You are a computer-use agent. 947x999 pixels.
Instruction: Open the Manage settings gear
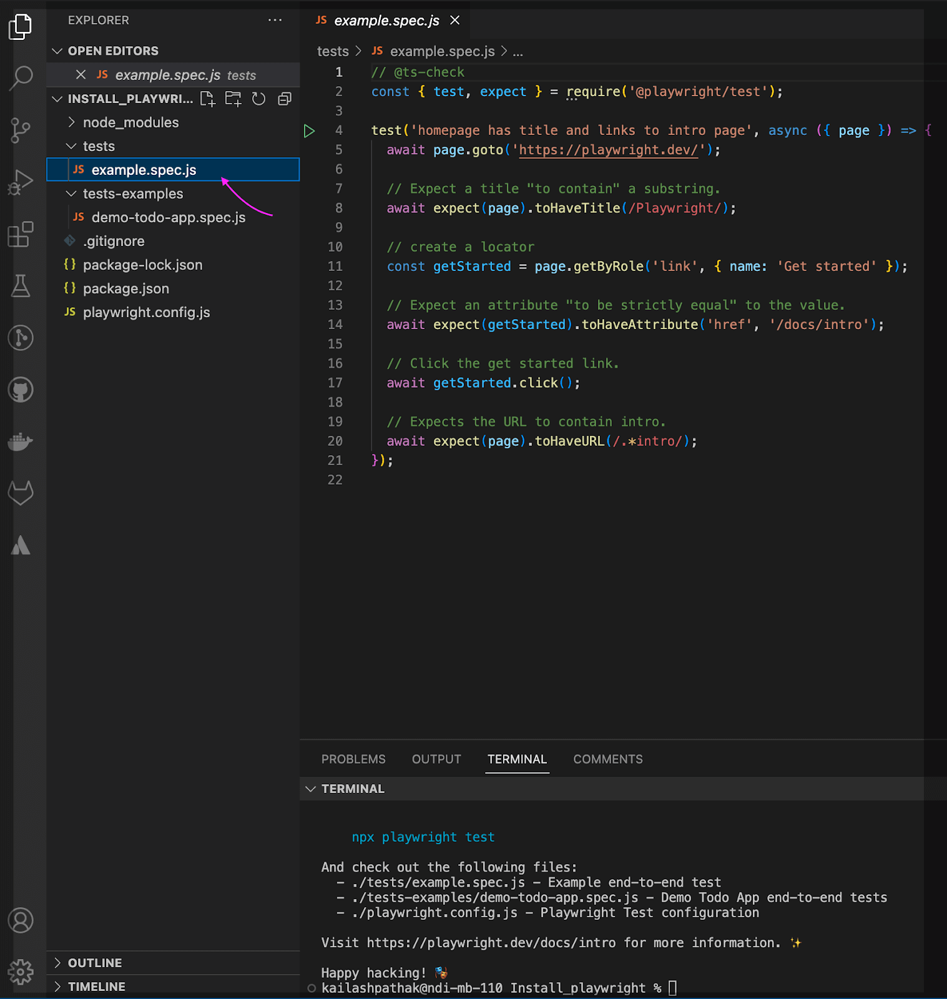21,972
